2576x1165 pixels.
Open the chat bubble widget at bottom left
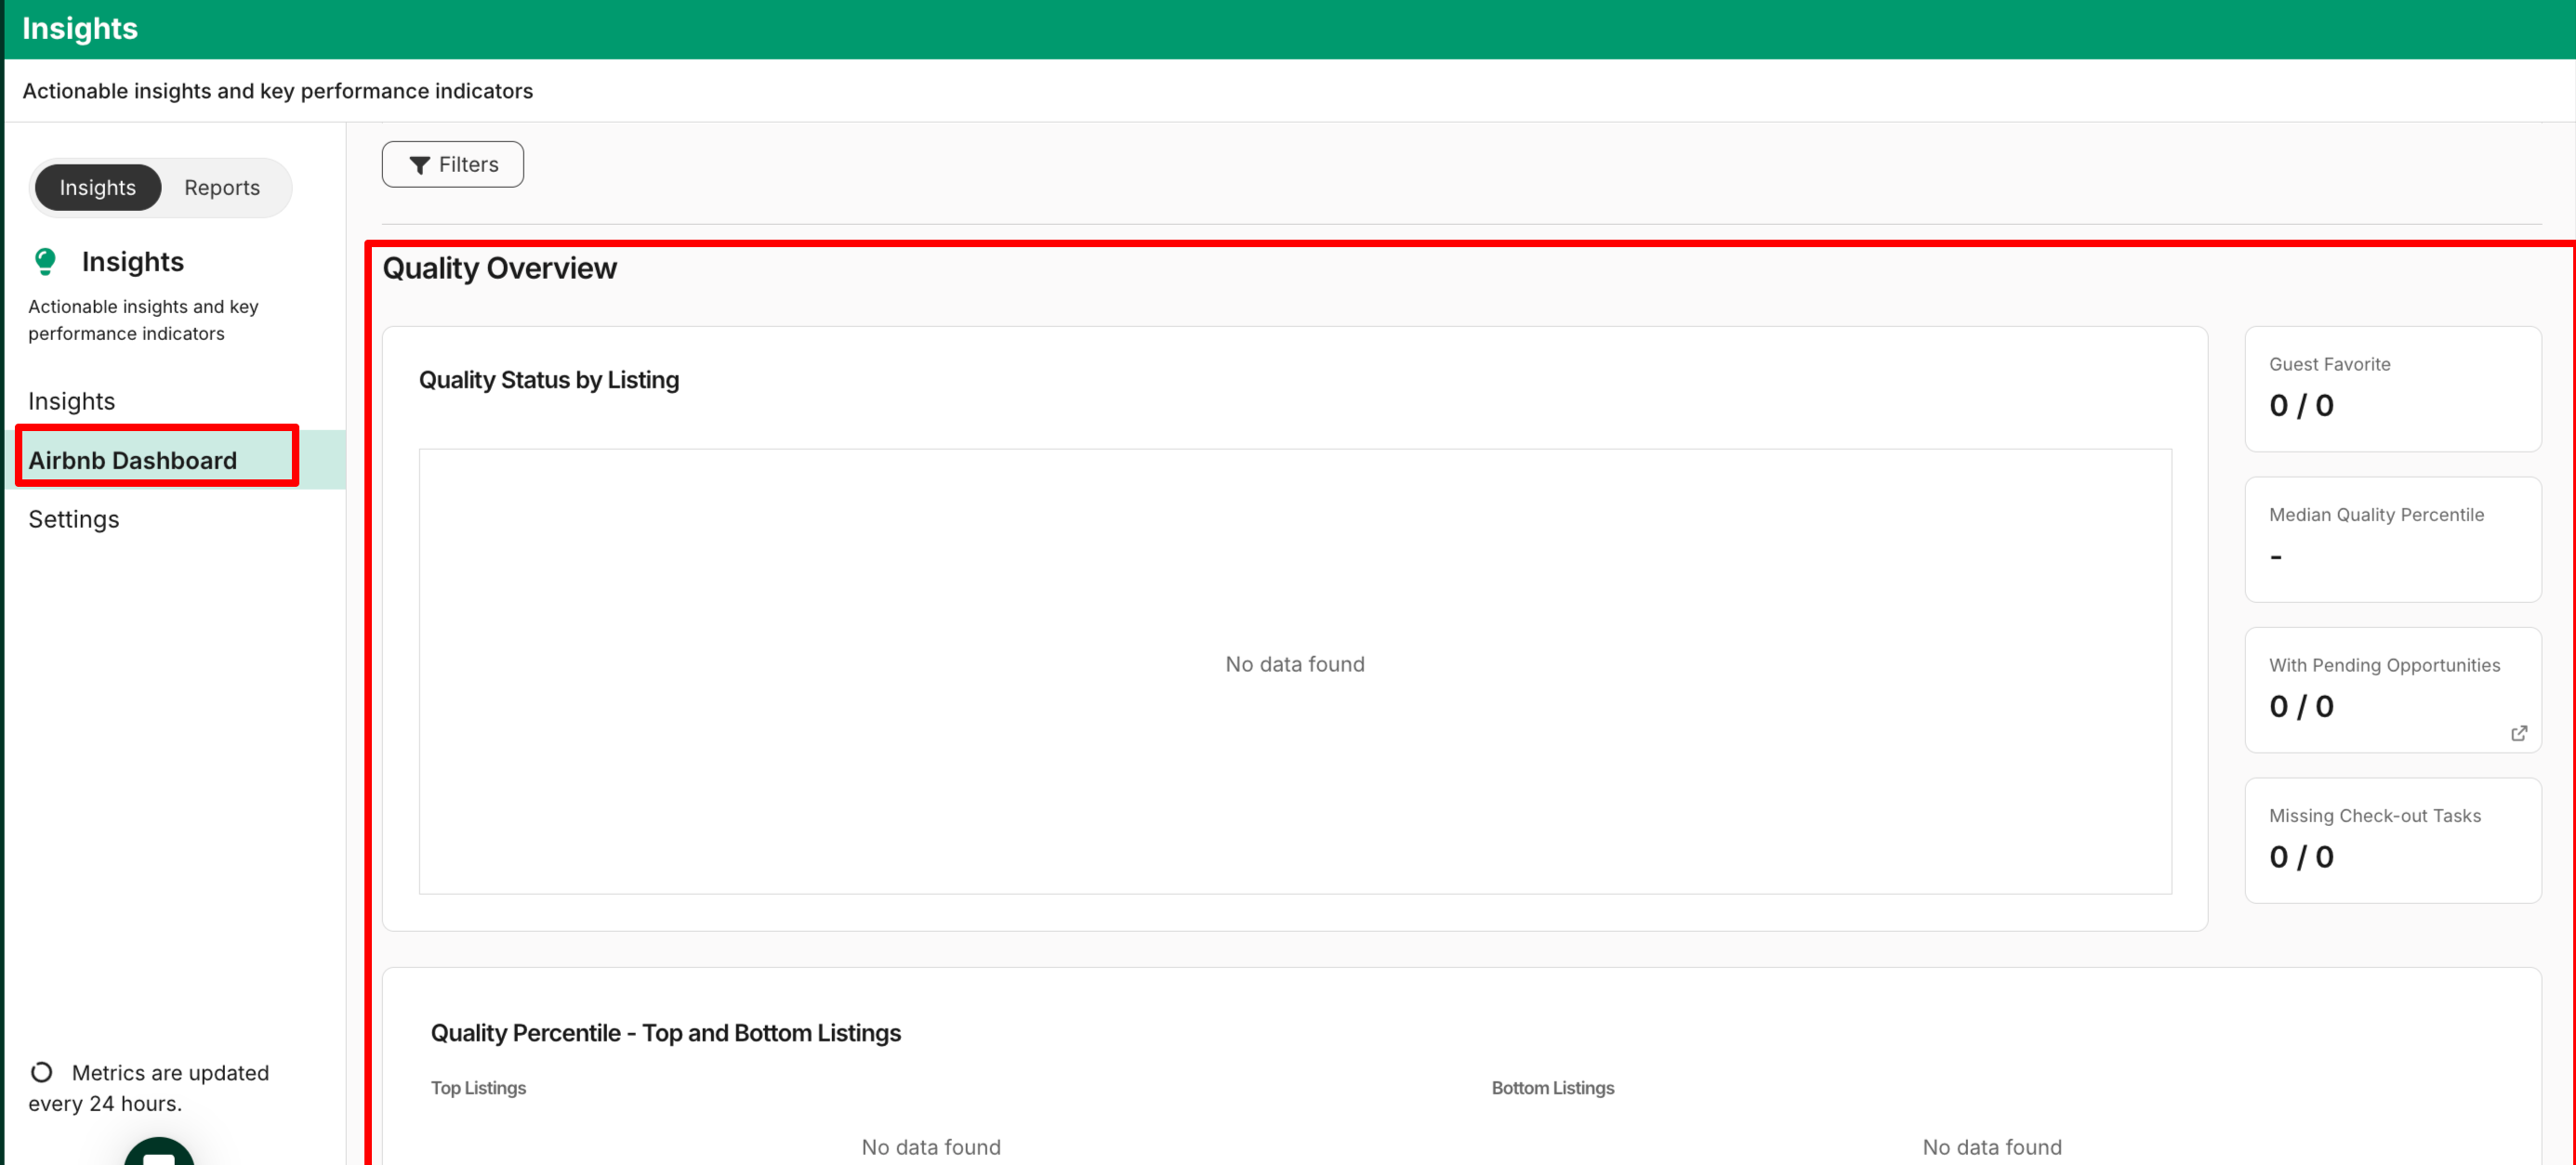pyautogui.click(x=159, y=1153)
